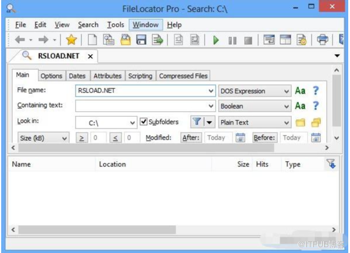Expand the File name history dropdown
The image size is (350, 253).
tap(210, 91)
